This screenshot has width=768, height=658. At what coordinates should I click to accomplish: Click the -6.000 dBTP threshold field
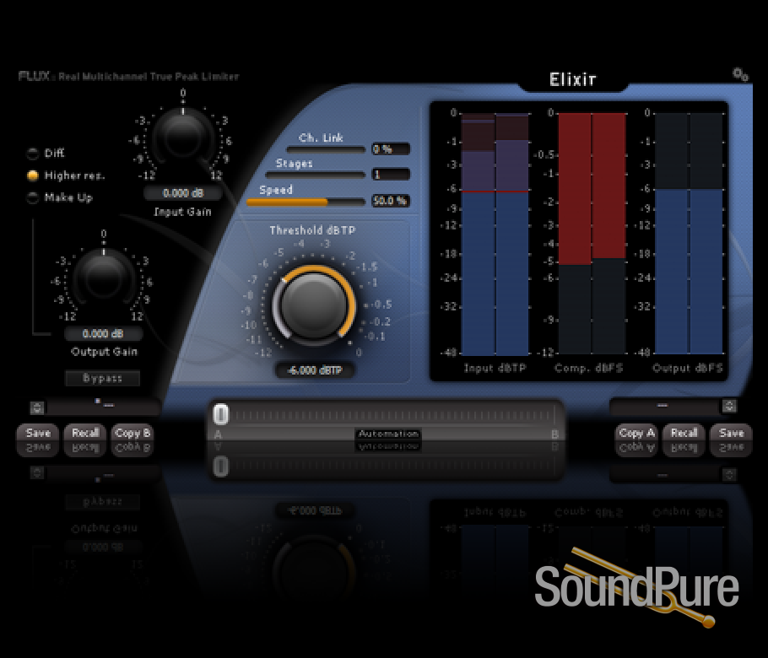[x=315, y=370]
